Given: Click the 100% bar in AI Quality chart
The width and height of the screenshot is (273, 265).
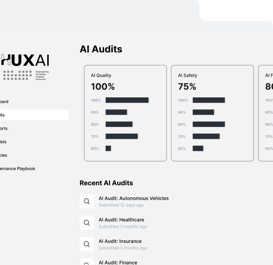Looking at the screenshot, I should (x=127, y=100).
